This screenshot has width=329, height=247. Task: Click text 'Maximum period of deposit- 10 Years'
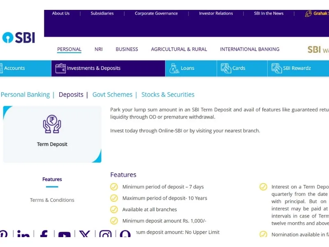tap(165, 198)
